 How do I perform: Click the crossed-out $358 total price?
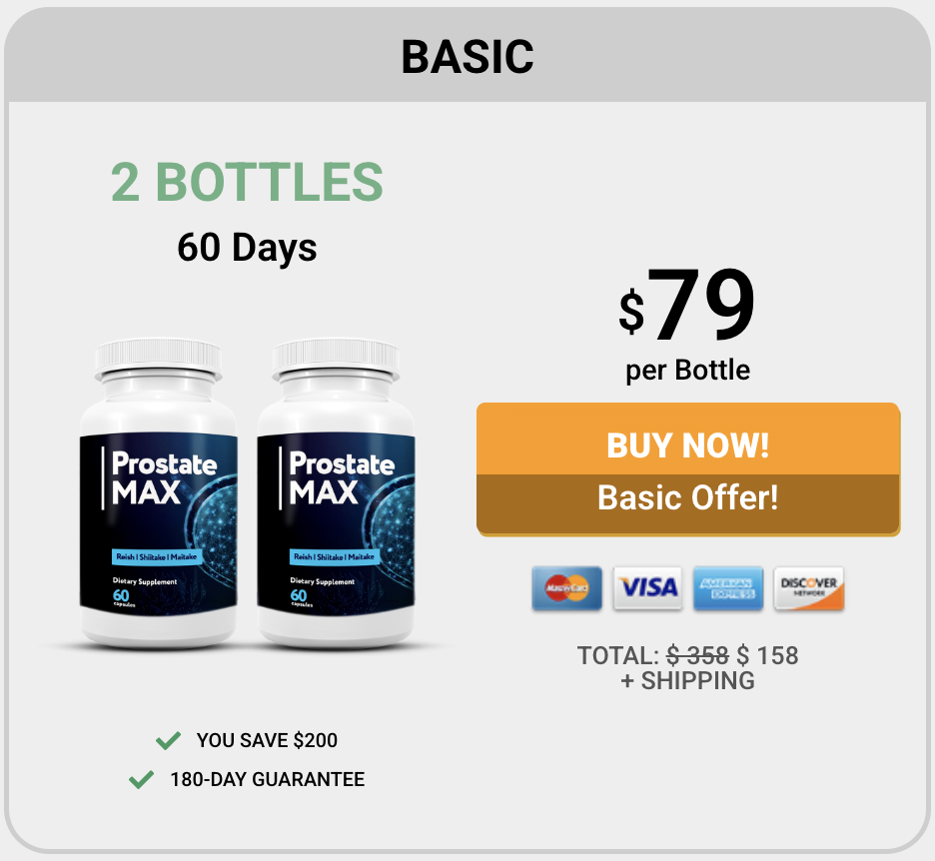[697, 655]
